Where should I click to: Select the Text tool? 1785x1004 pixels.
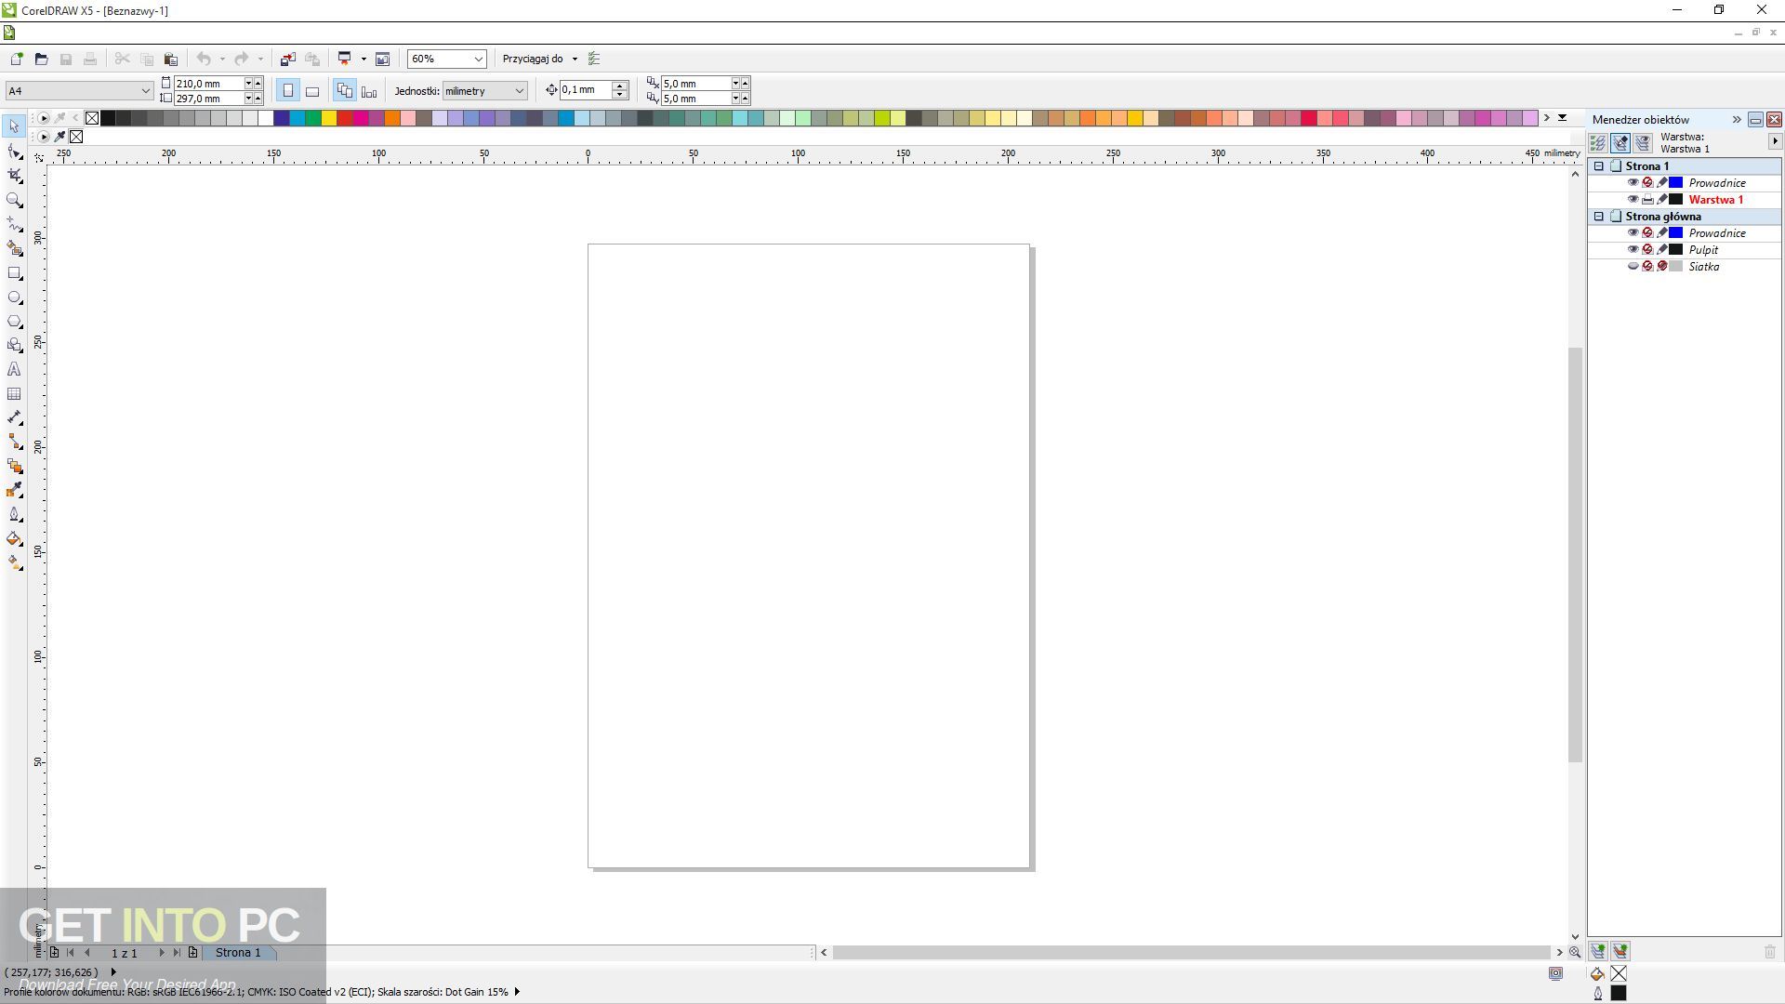point(14,370)
